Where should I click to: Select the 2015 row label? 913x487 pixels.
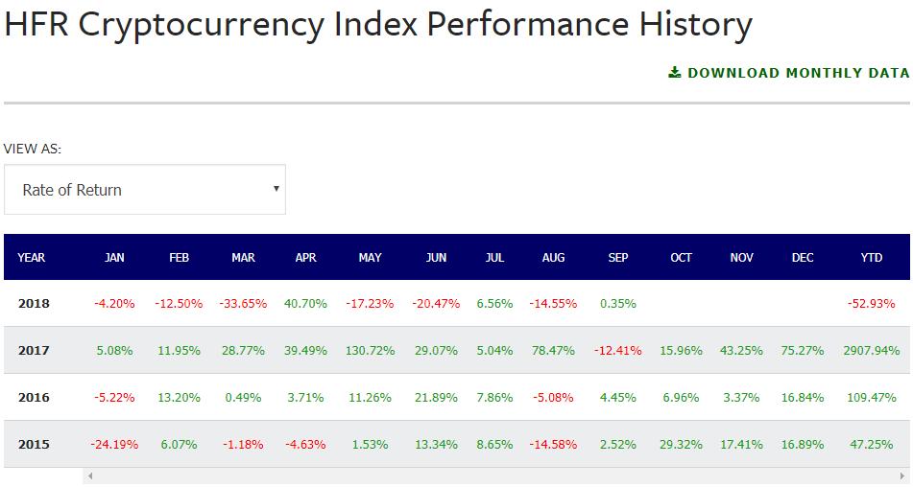coord(34,445)
